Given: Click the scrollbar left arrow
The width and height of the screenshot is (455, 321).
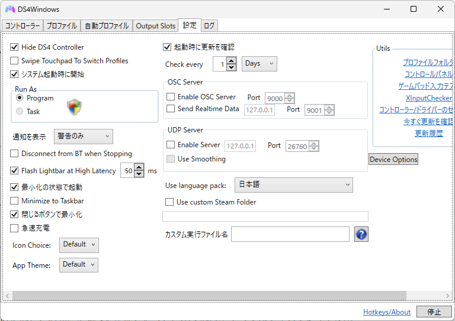Looking at the screenshot, I should tap(8, 296).
